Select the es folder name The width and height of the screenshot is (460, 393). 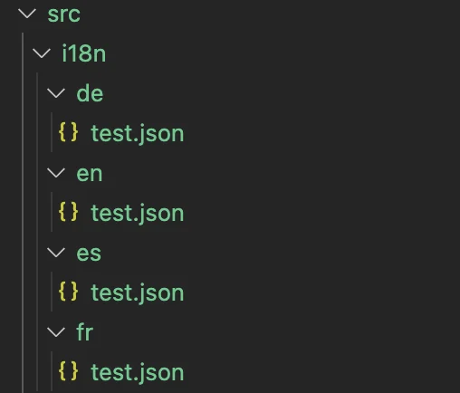coord(89,254)
